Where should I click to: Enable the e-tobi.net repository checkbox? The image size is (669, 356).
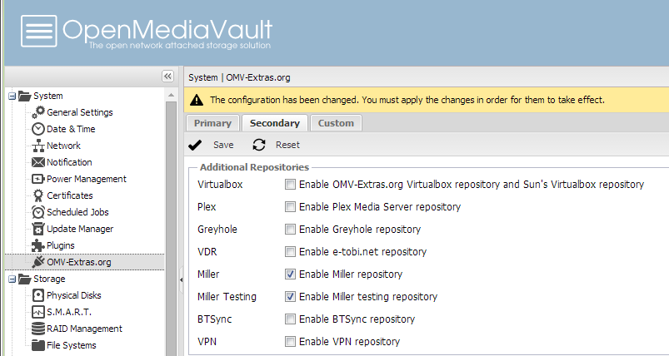click(x=290, y=252)
